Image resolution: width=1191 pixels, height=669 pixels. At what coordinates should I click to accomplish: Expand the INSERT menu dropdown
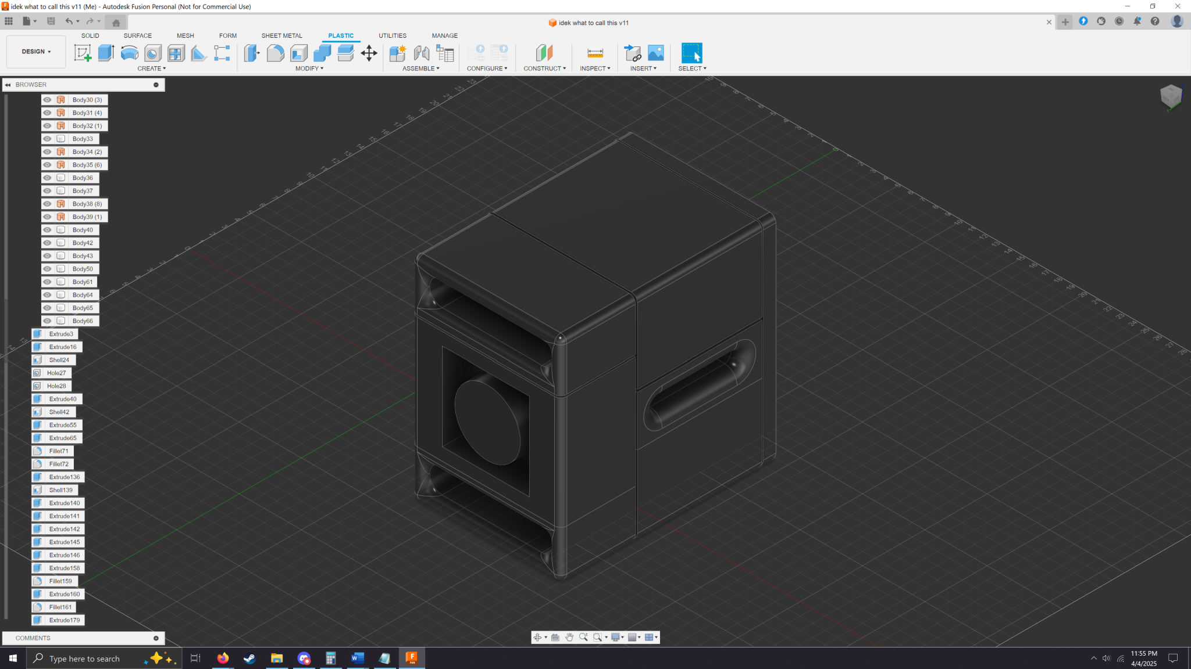click(x=644, y=69)
